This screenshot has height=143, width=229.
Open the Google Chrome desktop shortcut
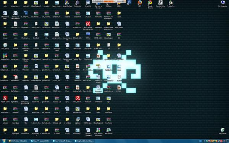(x=150, y=4)
